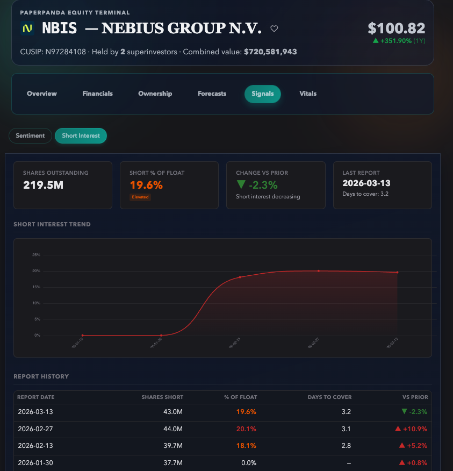Click the % of Float column header
This screenshot has width=453, height=471.
coord(240,397)
